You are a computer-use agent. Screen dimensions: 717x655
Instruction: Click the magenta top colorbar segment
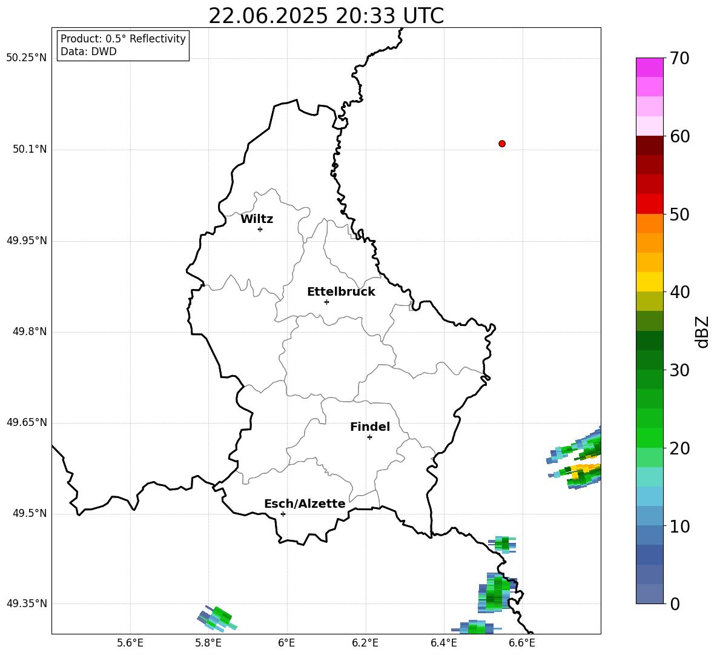point(649,68)
